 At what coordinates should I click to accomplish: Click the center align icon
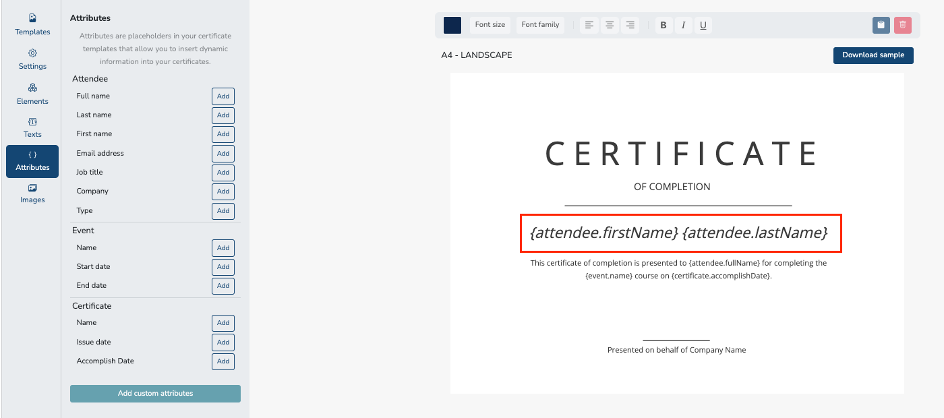coord(610,25)
